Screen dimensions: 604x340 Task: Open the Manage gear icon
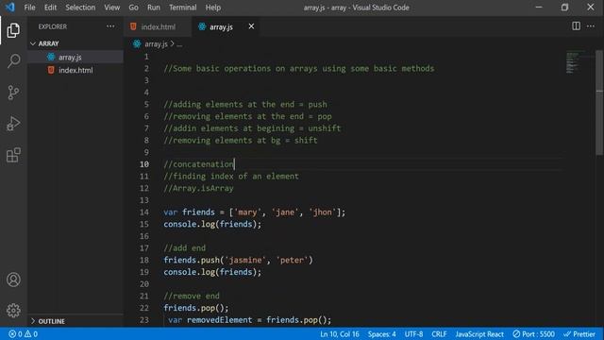tap(13, 311)
